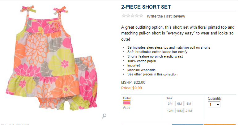Click the MSRP $22.00 text
Image resolution: width=239 pixels, height=125 pixels.
[x=133, y=83]
